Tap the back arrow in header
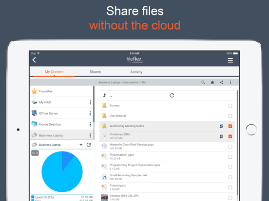The width and height of the screenshot is (269, 201). point(34,60)
